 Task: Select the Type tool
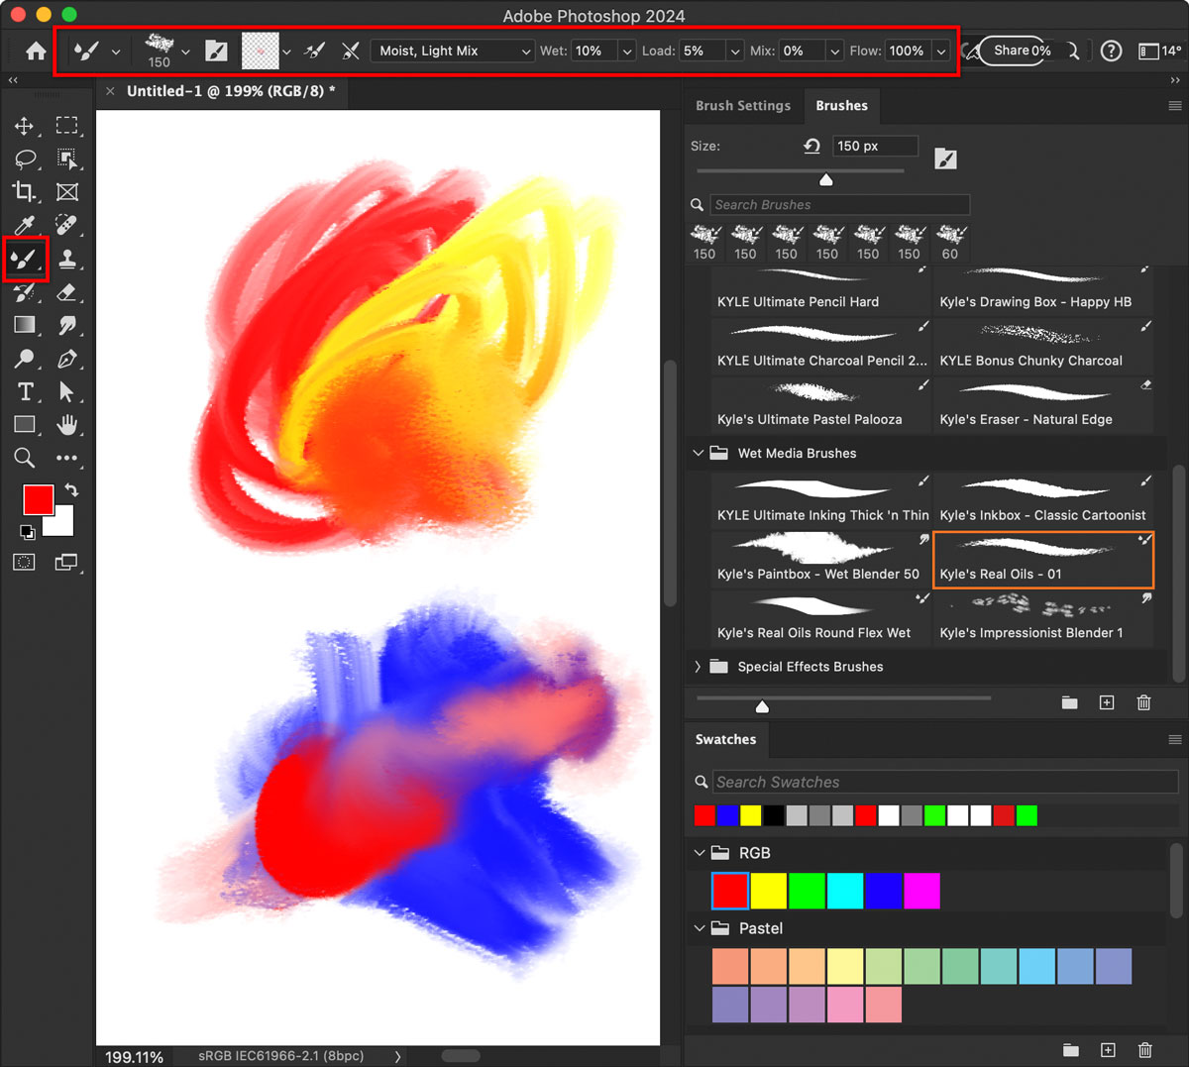25,391
